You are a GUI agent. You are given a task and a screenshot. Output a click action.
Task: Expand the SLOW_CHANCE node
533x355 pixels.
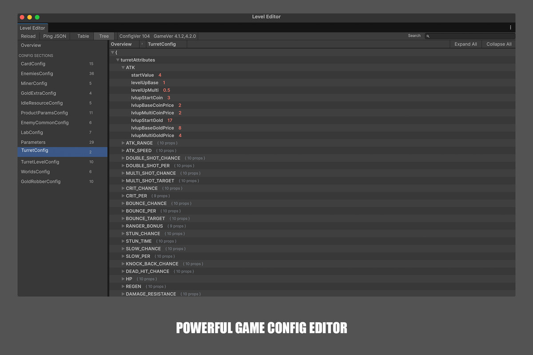pyautogui.click(x=123, y=248)
